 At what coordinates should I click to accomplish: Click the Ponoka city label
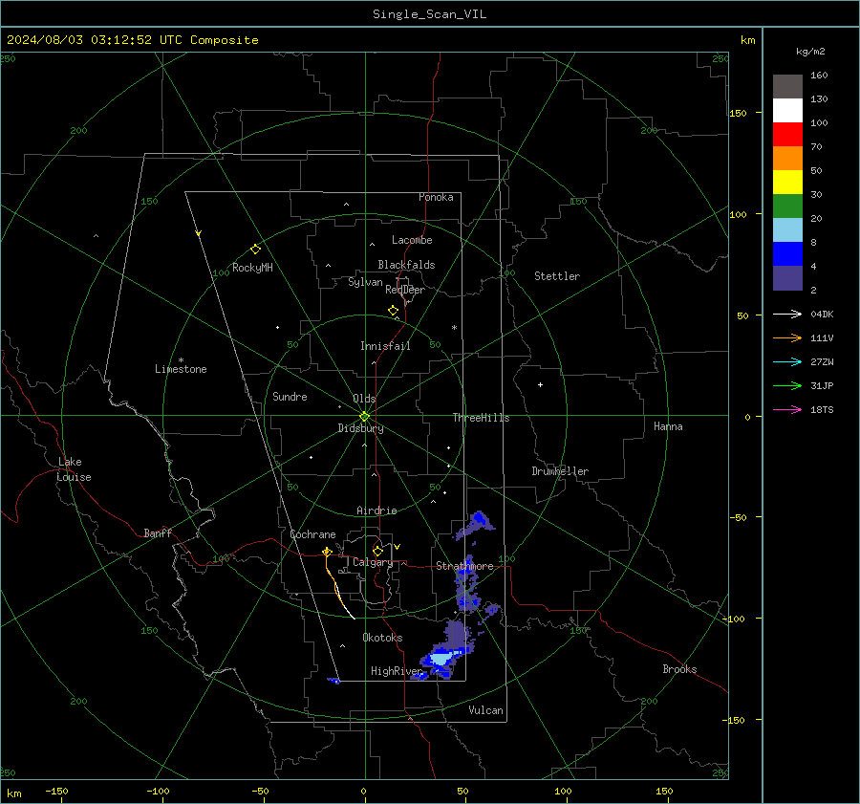(x=436, y=197)
